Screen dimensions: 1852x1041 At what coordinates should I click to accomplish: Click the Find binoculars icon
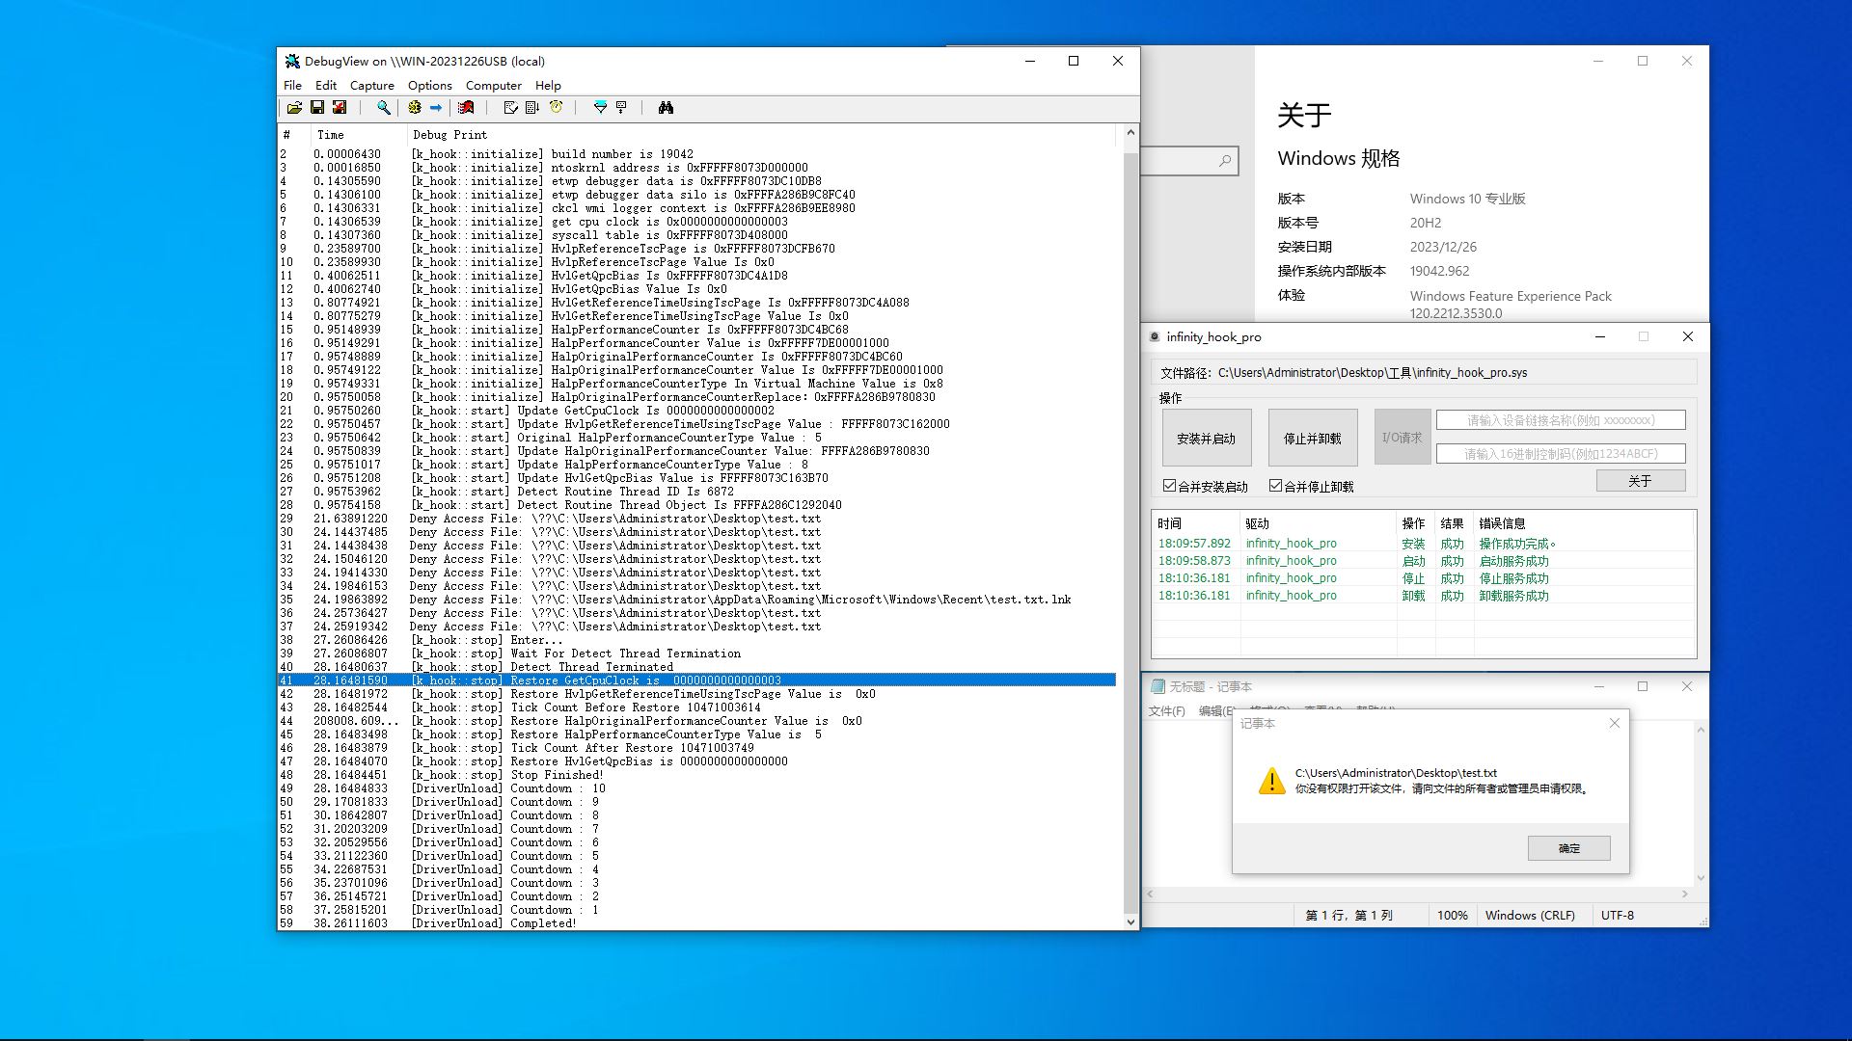(x=666, y=108)
